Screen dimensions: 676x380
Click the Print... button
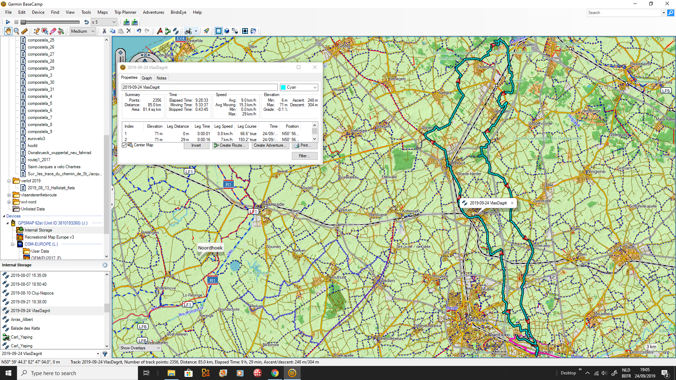(305, 145)
